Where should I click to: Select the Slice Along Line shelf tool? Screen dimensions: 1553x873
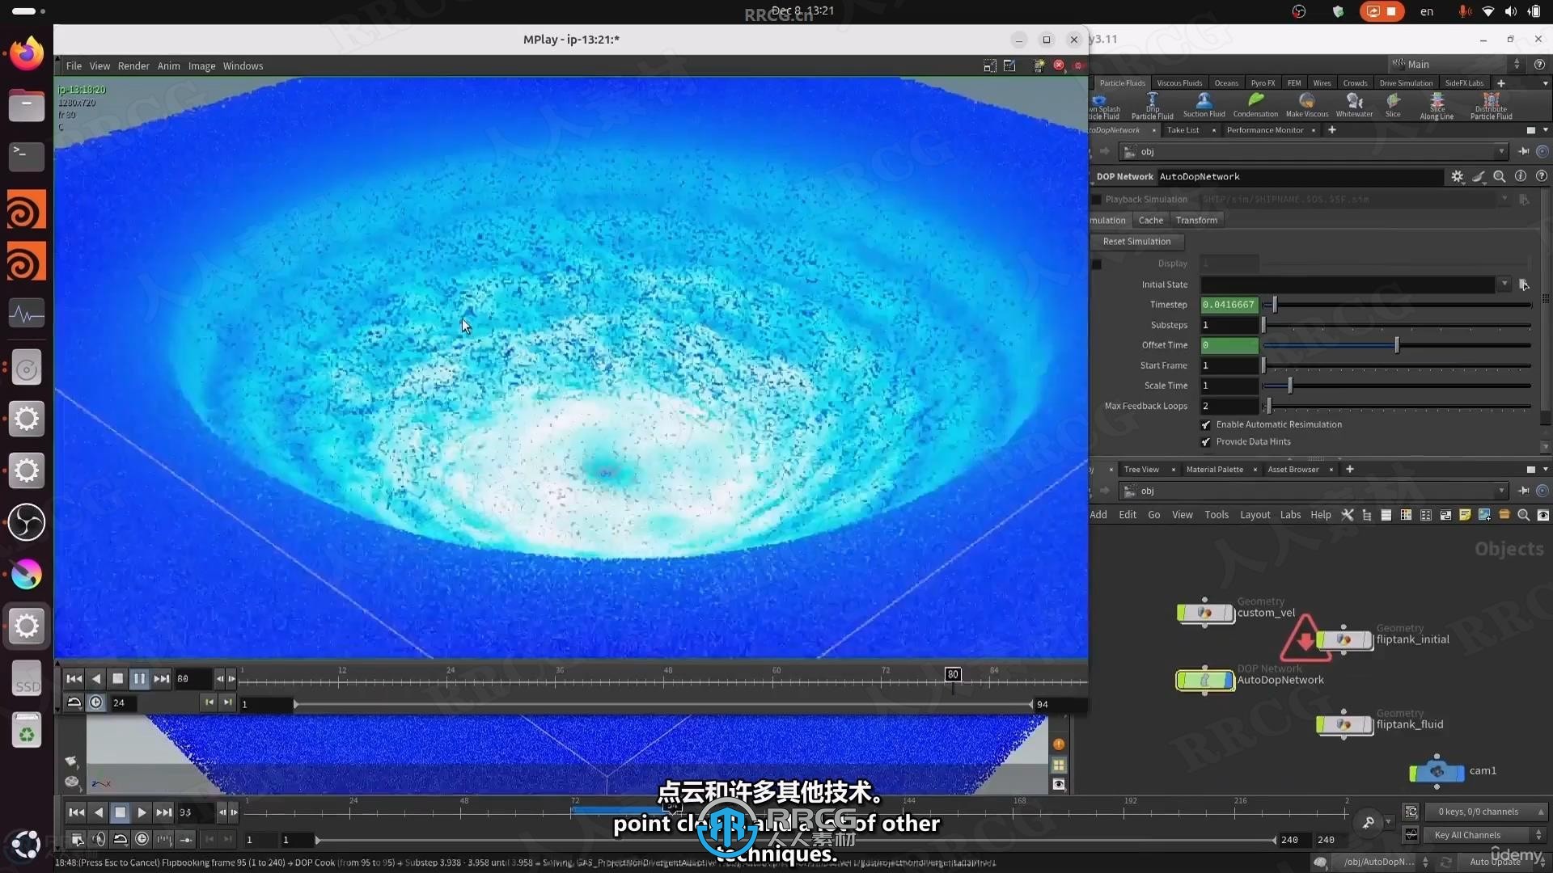pos(1437,105)
